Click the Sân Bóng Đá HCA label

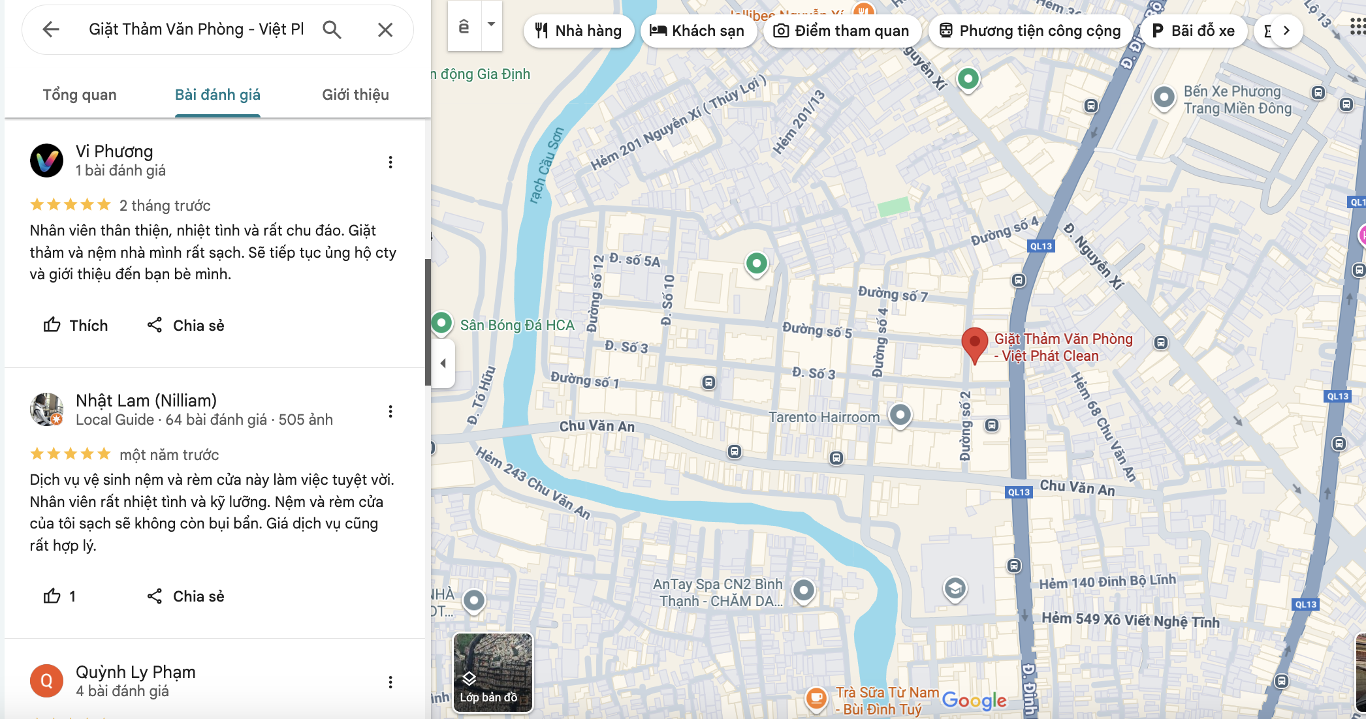pos(517,325)
